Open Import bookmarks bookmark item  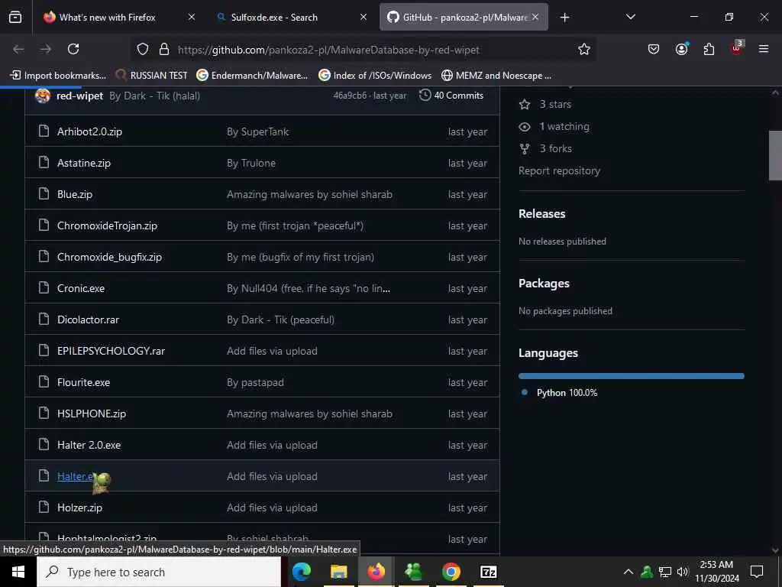click(58, 76)
